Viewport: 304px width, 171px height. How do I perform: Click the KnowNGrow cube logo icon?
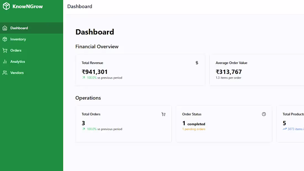(6, 6)
